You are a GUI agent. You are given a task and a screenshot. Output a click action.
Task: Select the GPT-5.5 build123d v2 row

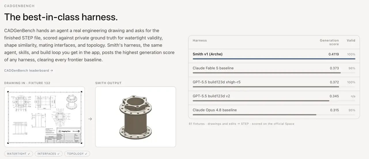(274, 98)
